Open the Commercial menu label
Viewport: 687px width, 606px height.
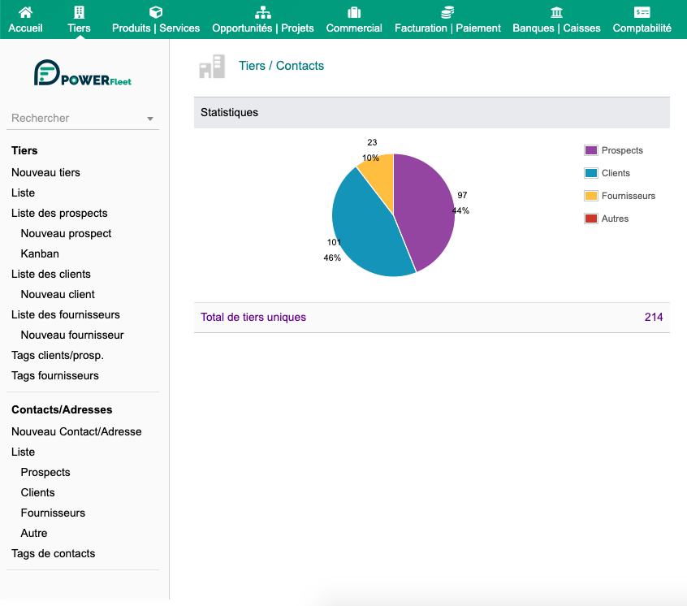click(354, 28)
